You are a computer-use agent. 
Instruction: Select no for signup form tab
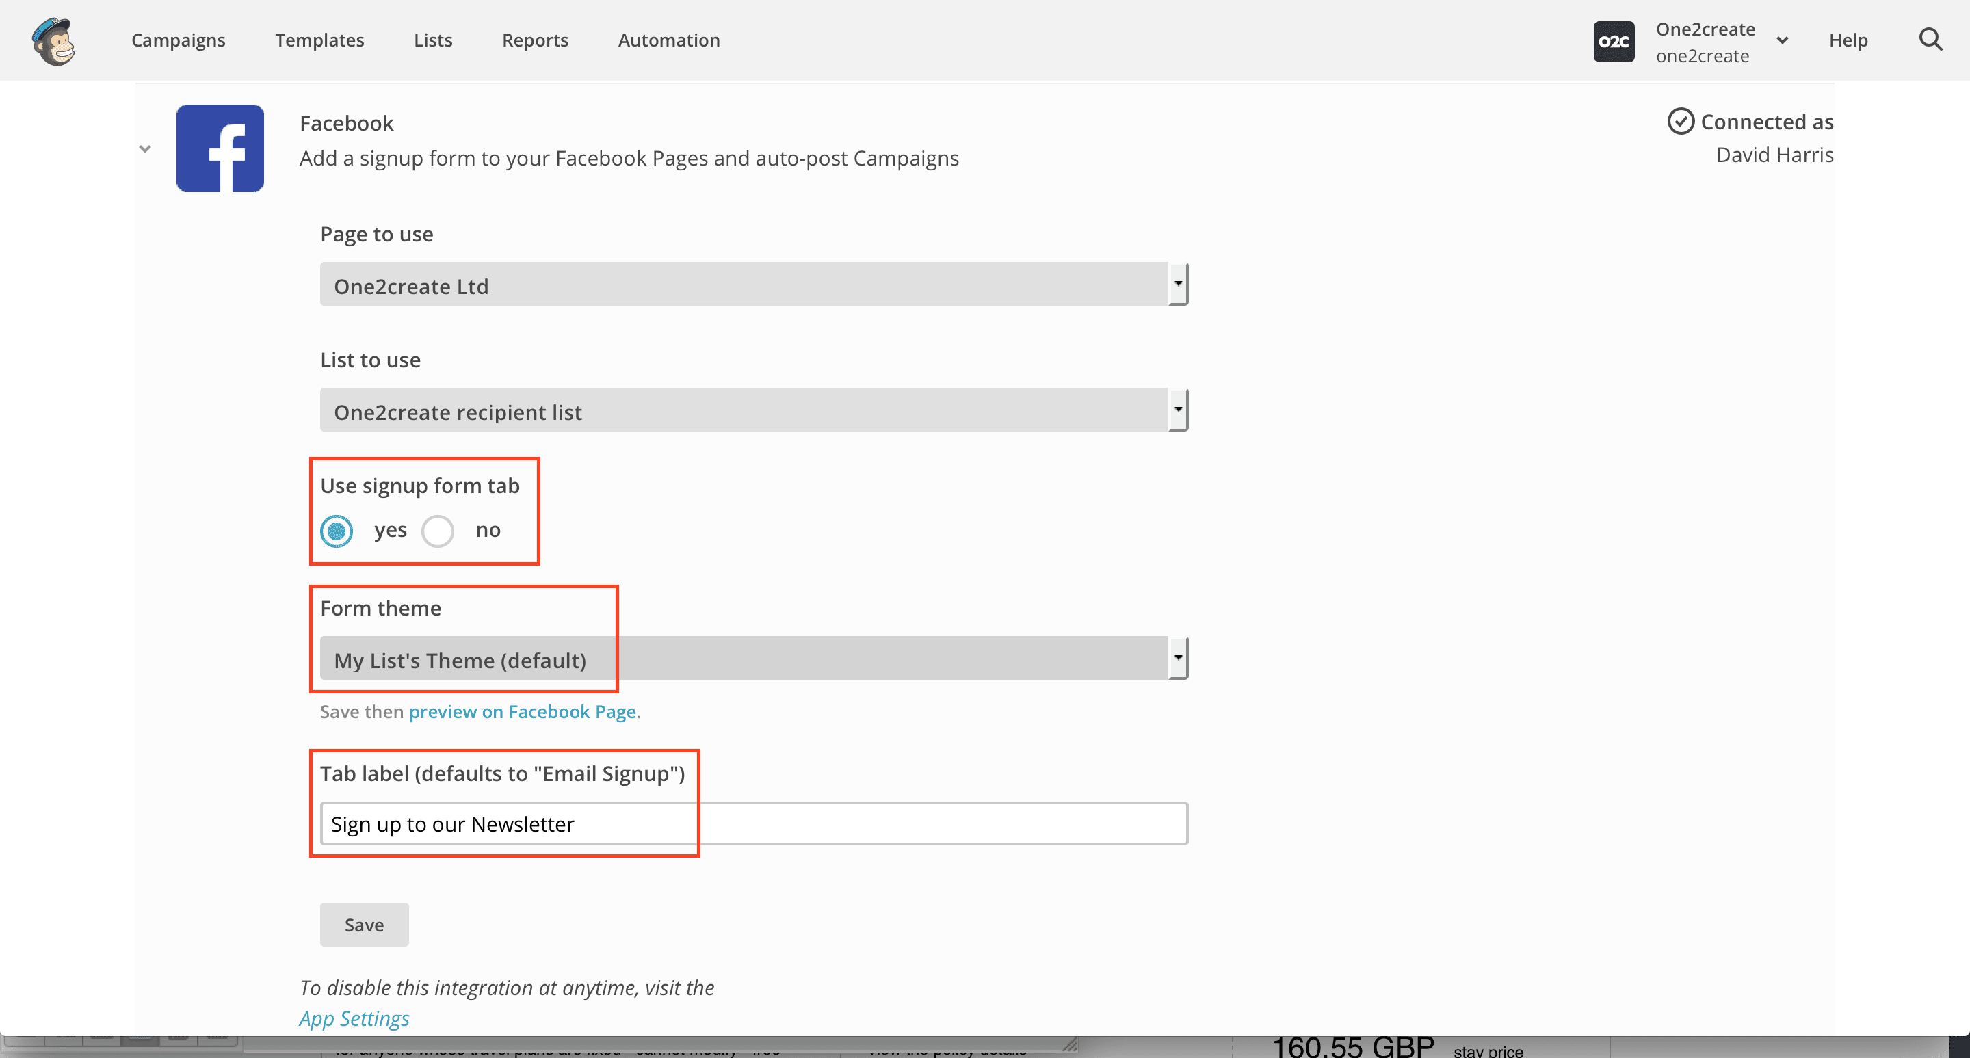438,531
